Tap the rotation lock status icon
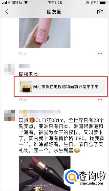109x191 pixels. pos(87,3)
